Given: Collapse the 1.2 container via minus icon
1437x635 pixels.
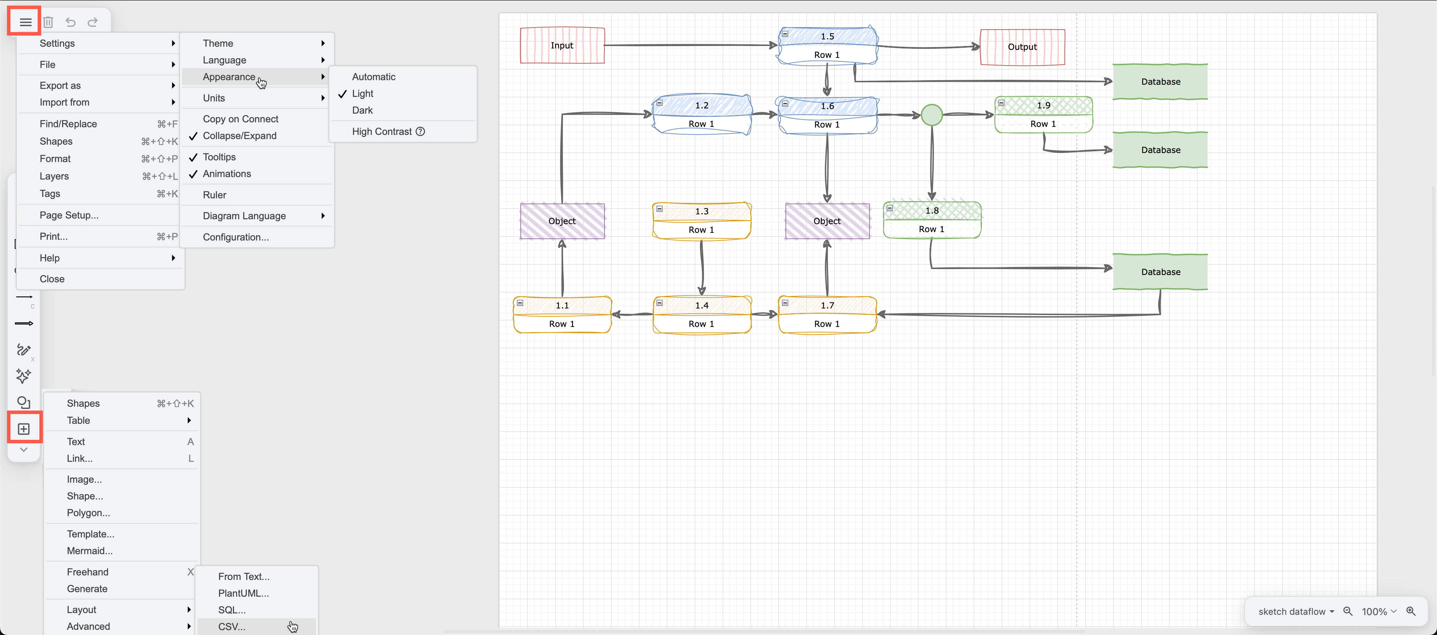Looking at the screenshot, I should [659, 103].
